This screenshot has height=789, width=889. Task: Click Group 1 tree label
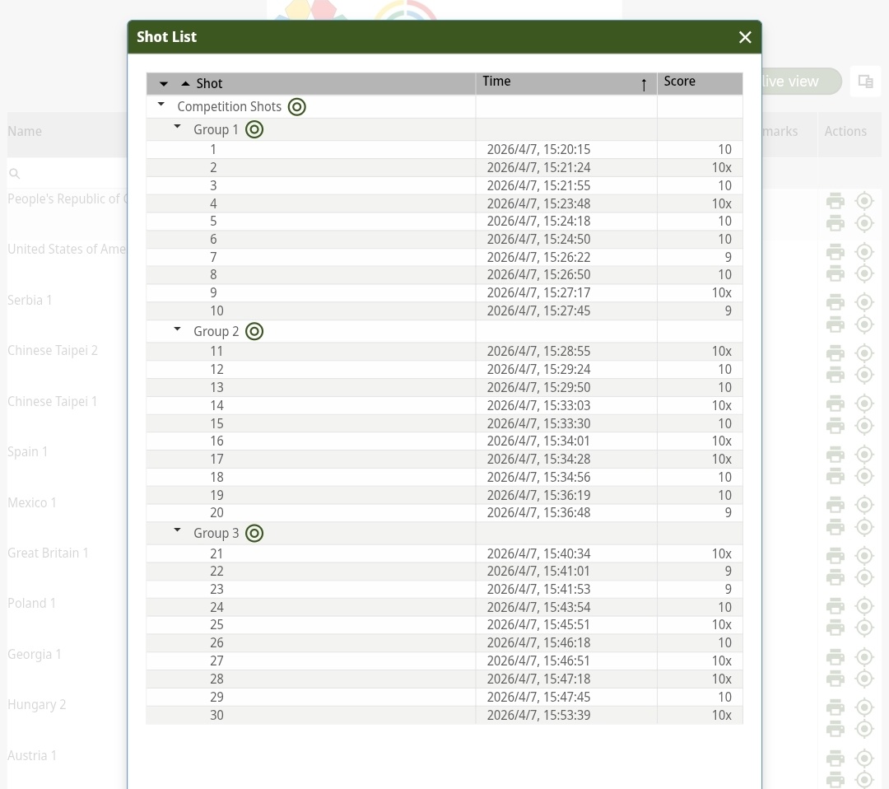216,130
